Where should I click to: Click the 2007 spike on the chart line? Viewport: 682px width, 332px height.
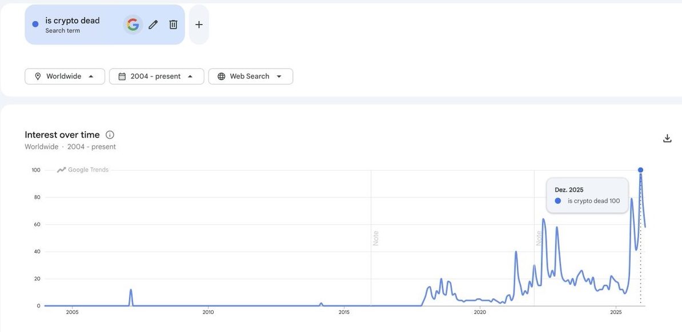tap(131, 290)
